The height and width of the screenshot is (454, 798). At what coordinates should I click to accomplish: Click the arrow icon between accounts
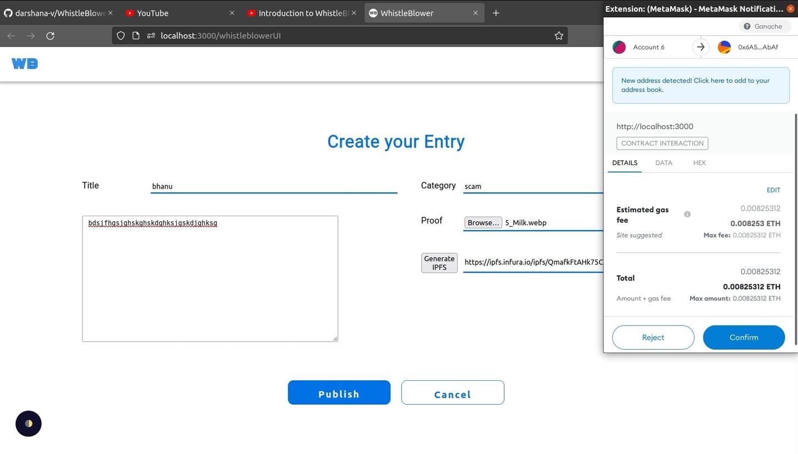[700, 47]
